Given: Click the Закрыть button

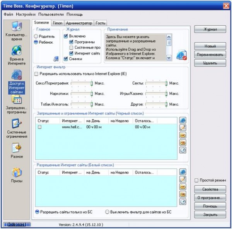Looking at the screenshot, I should 210,214.
